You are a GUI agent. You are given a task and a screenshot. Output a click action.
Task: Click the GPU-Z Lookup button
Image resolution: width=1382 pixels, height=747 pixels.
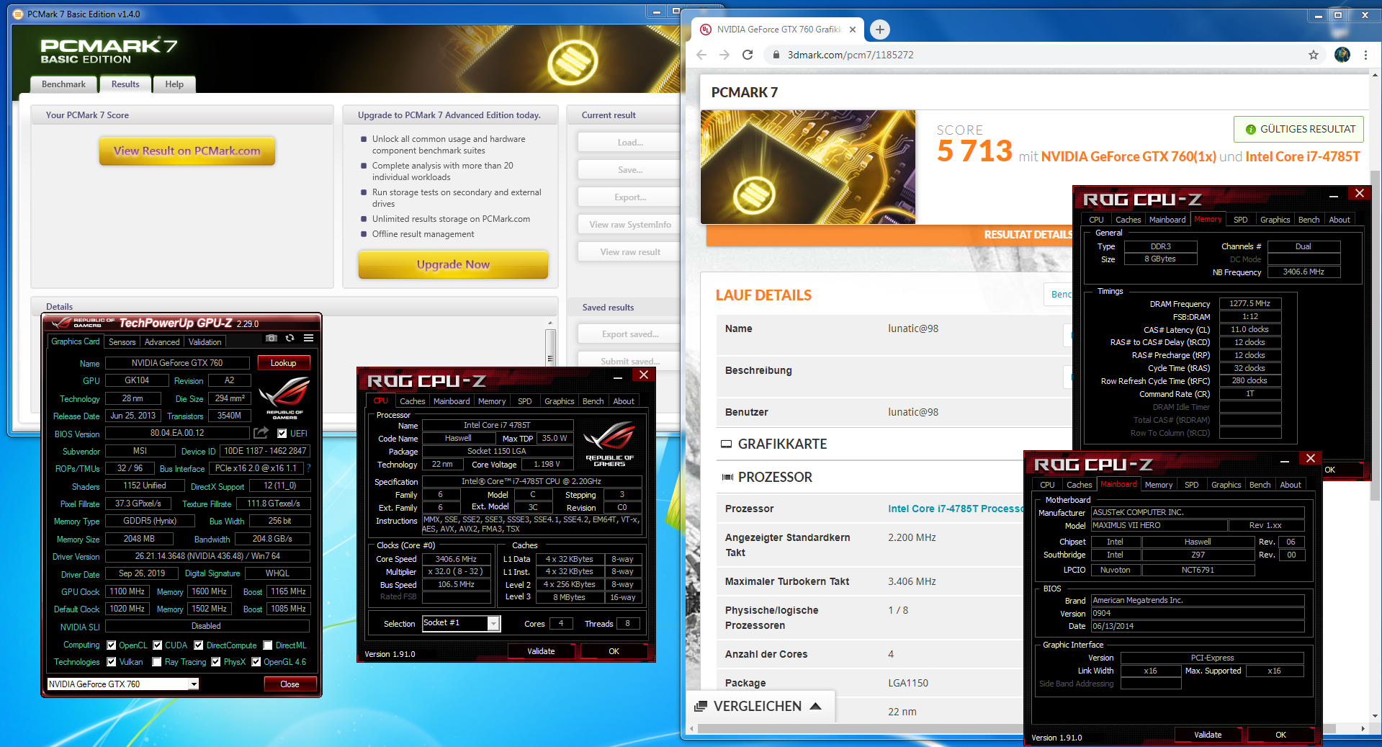tap(283, 363)
